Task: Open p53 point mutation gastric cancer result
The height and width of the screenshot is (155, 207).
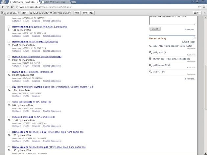Action: (x=53, y=87)
